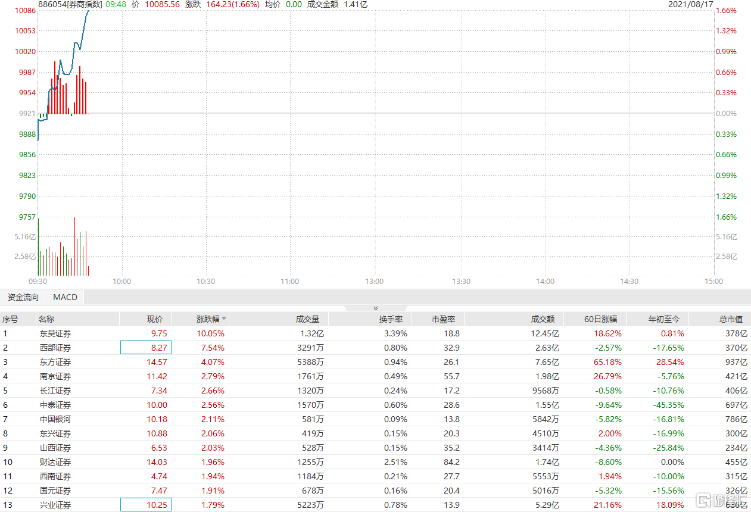Viewport: 751px width, 512px height.
Task: Click the 13:00 time axis label
Action: point(375,282)
